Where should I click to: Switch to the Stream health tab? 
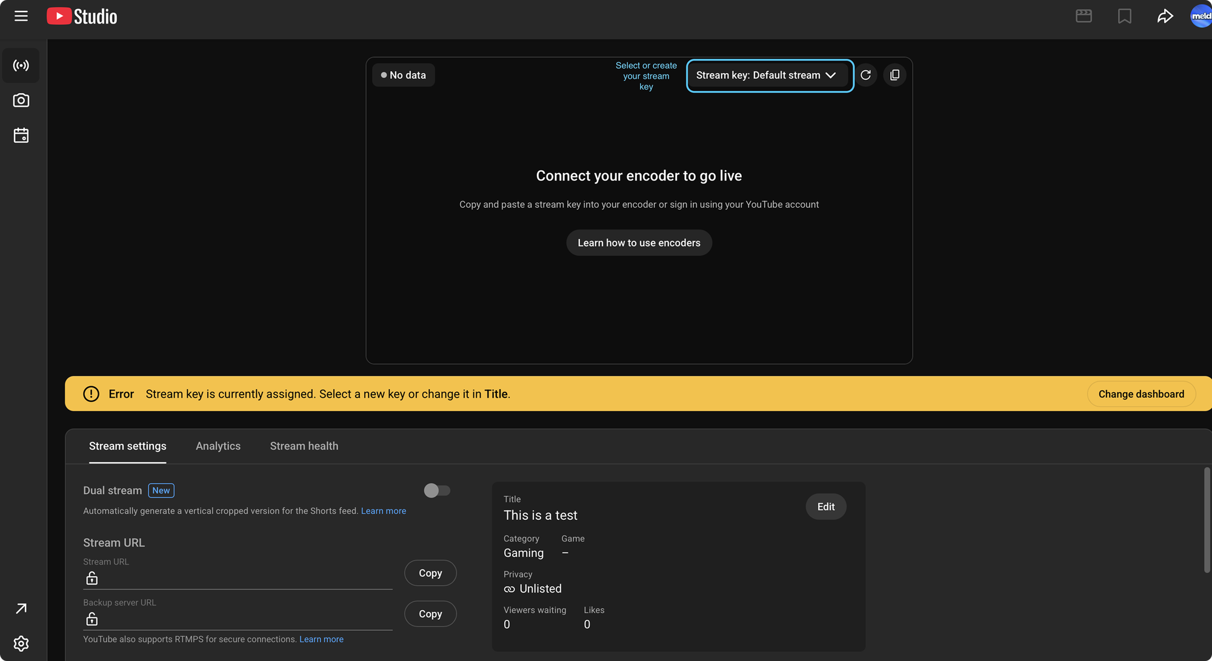304,446
